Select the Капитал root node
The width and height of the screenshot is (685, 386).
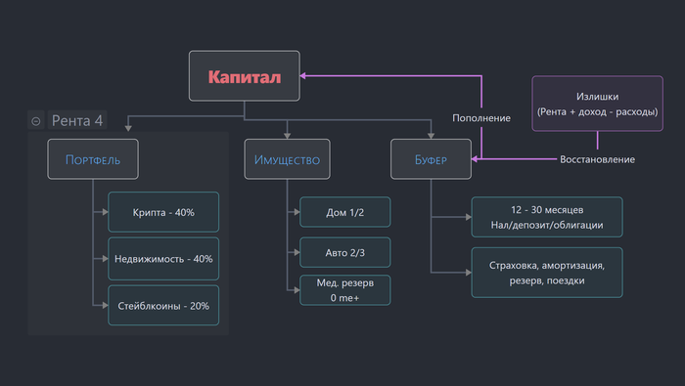(245, 76)
